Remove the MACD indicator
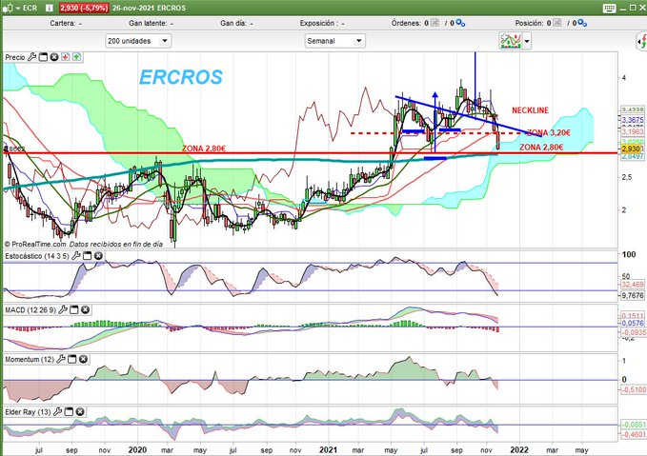This screenshot has height=456, width=647. tap(85, 309)
